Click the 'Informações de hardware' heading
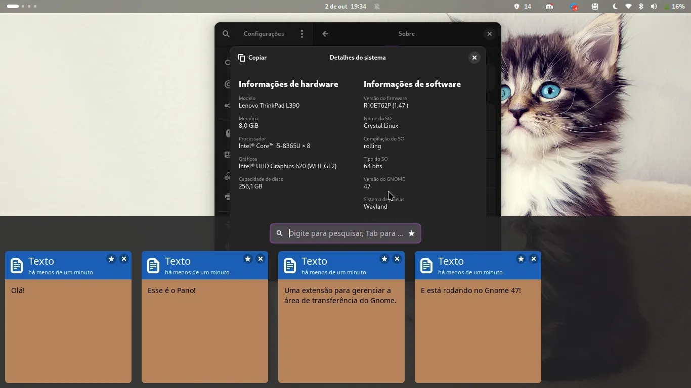This screenshot has width=691, height=388. click(288, 84)
